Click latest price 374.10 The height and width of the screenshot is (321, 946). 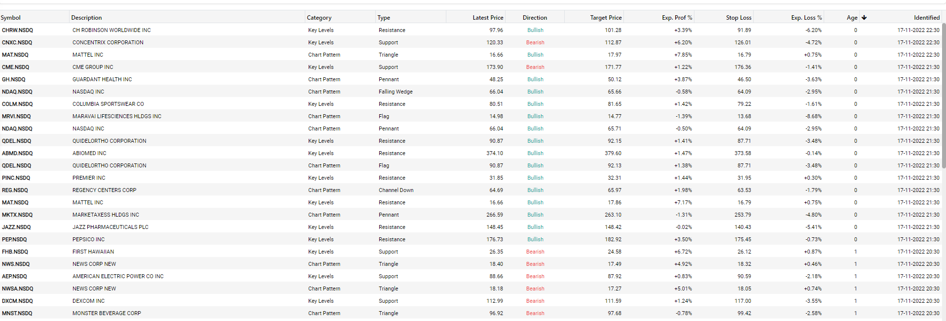(495, 153)
